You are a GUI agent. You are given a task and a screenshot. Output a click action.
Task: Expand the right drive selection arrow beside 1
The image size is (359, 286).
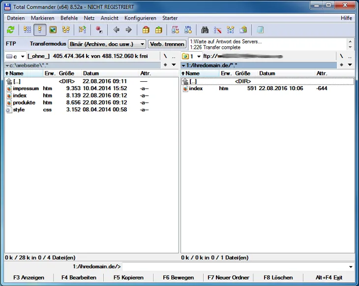199,57
